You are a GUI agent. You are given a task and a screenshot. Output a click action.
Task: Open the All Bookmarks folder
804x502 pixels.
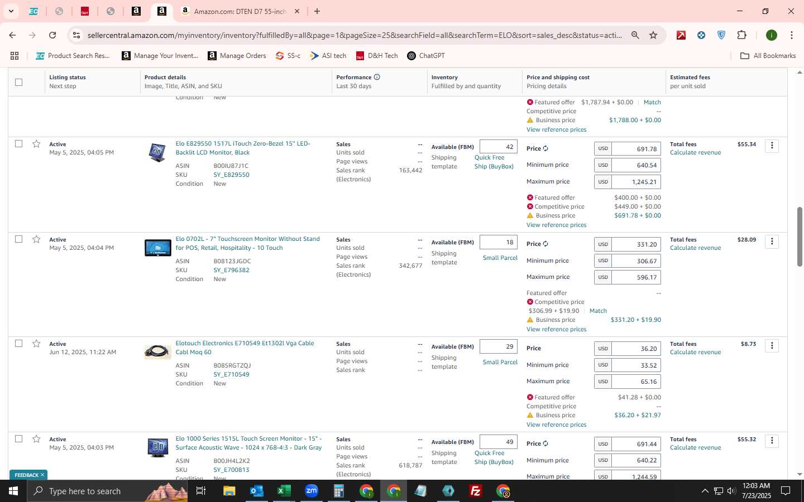pyautogui.click(x=768, y=56)
